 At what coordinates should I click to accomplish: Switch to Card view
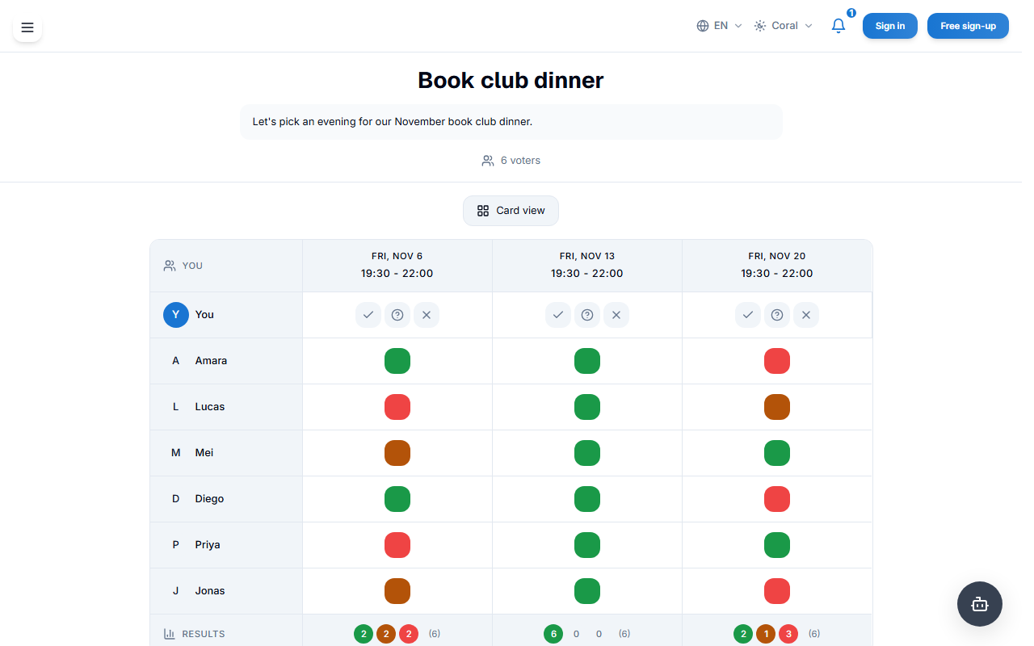(x=511, y=211)
